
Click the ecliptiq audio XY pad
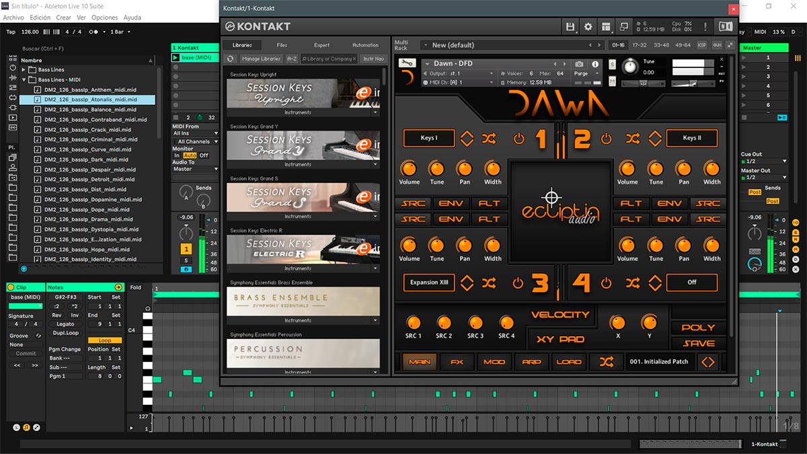[561, 211]
